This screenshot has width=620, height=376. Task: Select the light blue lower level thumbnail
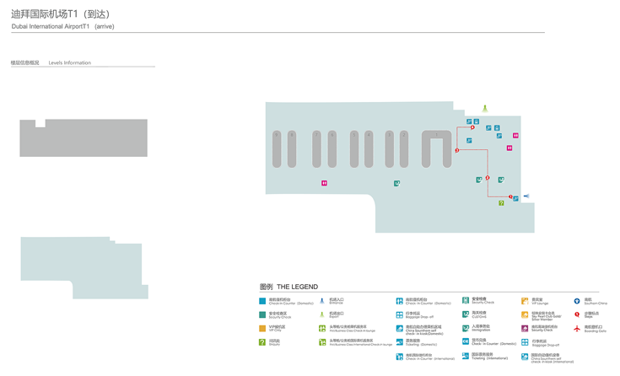[78, 267]
